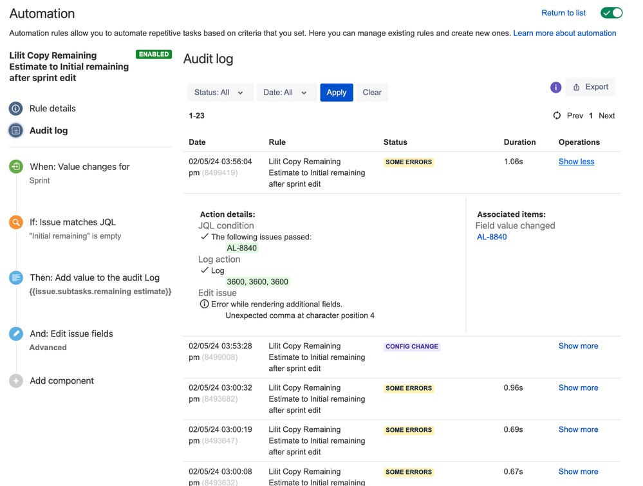Select Audit log in the sidebar
Screen dimensions: 643x486
coord(48,131)
